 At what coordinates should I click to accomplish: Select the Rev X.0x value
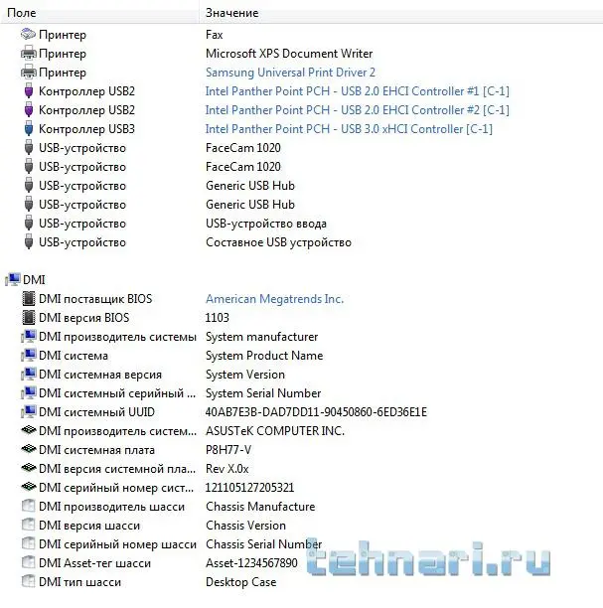(x=226, y=469)
